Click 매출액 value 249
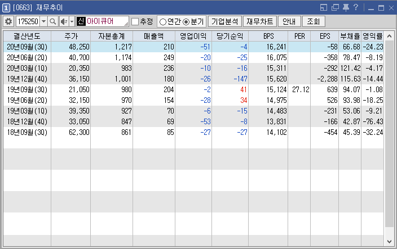This screenshot has width=397, height=249. click(169, 57)
